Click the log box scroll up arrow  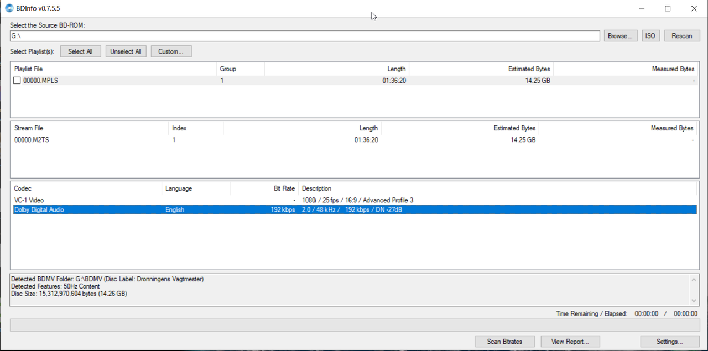coord(694,279)
